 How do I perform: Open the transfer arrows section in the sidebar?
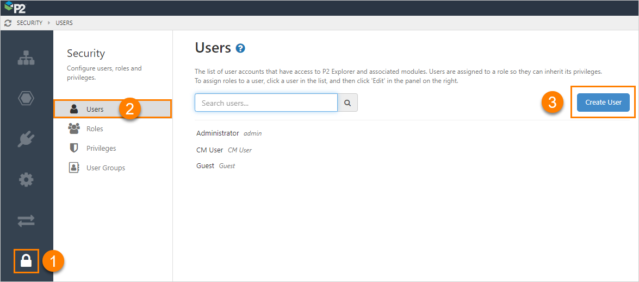pyautogui.click(x=26, y=220)
